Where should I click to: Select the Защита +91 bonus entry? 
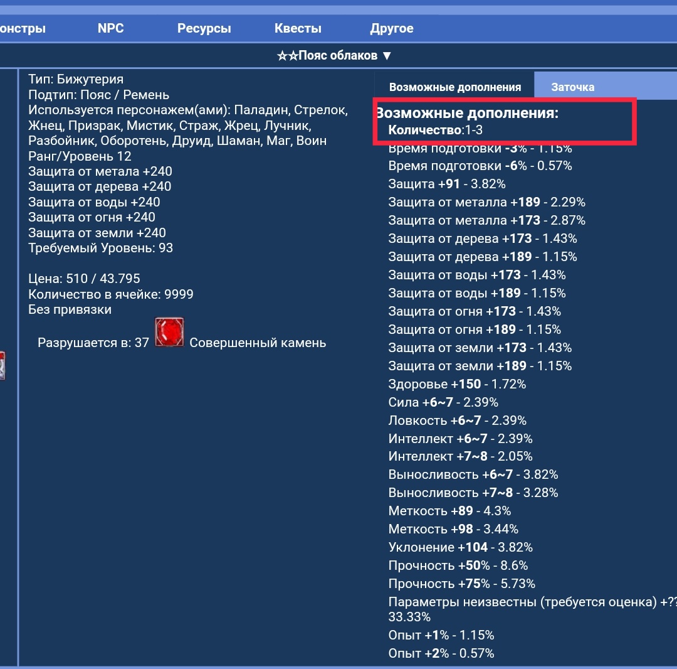pos(446,184)
